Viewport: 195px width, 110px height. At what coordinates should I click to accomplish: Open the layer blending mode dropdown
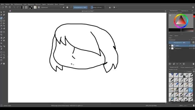pyautogui.click(x=179, y=40)
